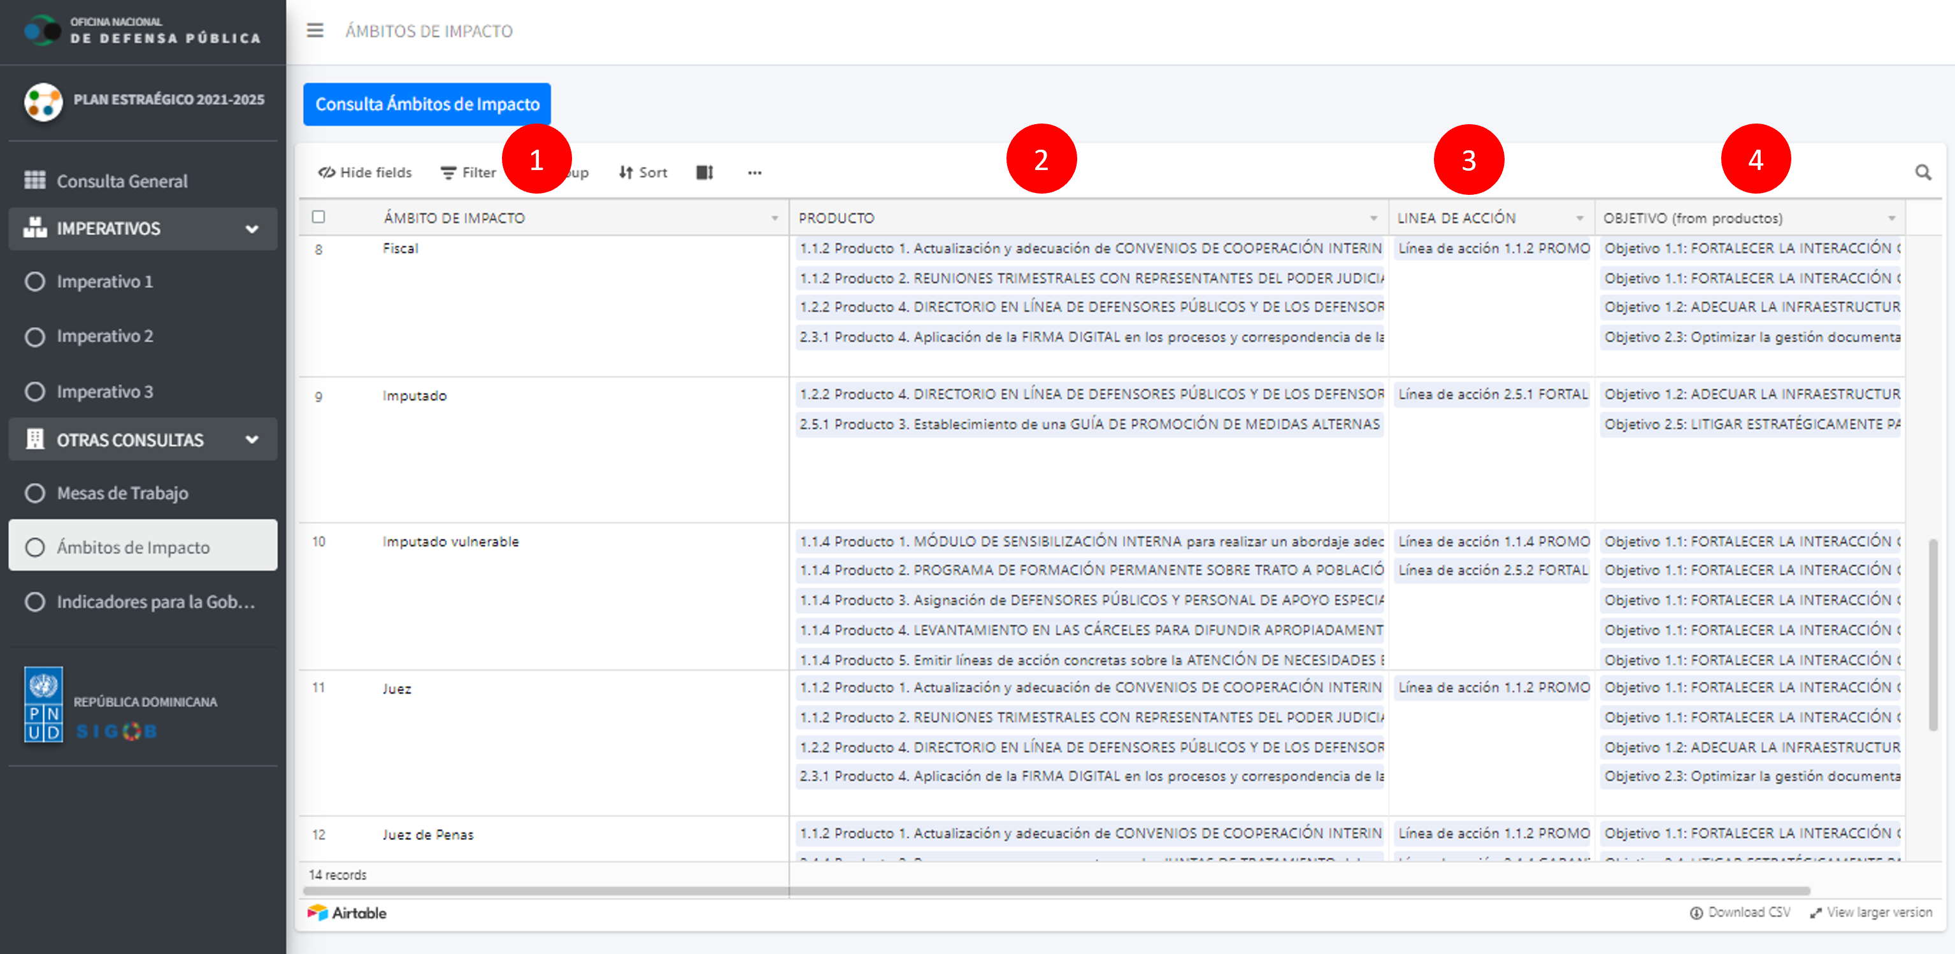Click the Filter funnel icon

coord(448,173)
